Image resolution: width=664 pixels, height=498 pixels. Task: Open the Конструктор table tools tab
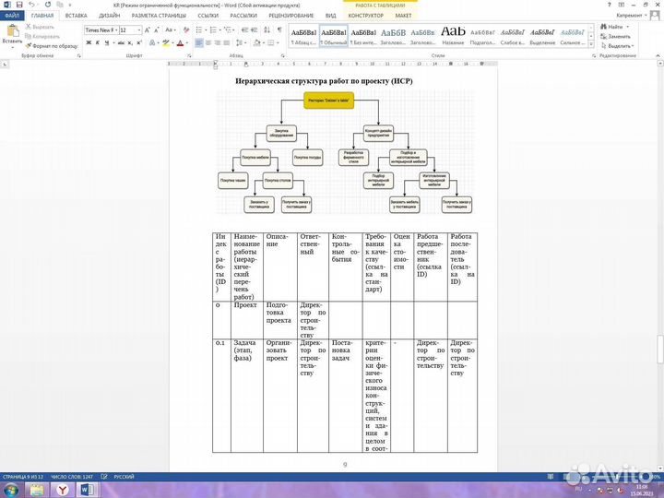[367, 16]
